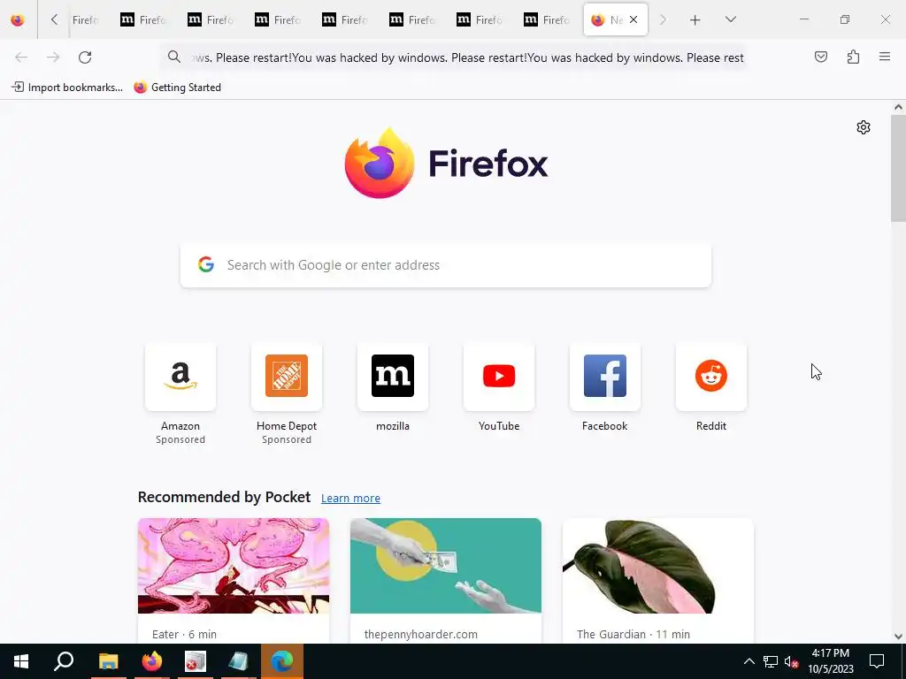
Task: Click 'The Guardian · 11 min' source text
Action: pyautogui.click(x=633, y=634)
